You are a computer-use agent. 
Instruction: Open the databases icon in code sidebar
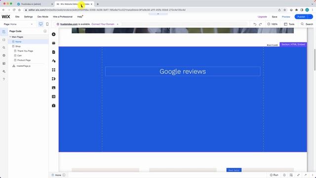pyautogui.click(x=4, y=63)
